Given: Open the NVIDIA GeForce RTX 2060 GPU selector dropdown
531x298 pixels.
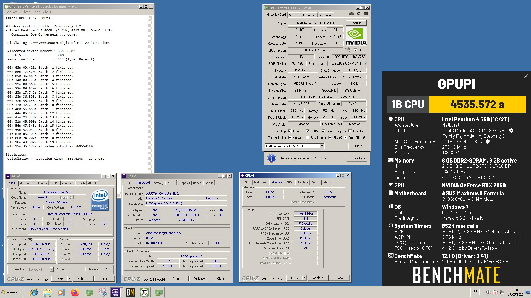Looking at the screenshot, I should point(322,146).
